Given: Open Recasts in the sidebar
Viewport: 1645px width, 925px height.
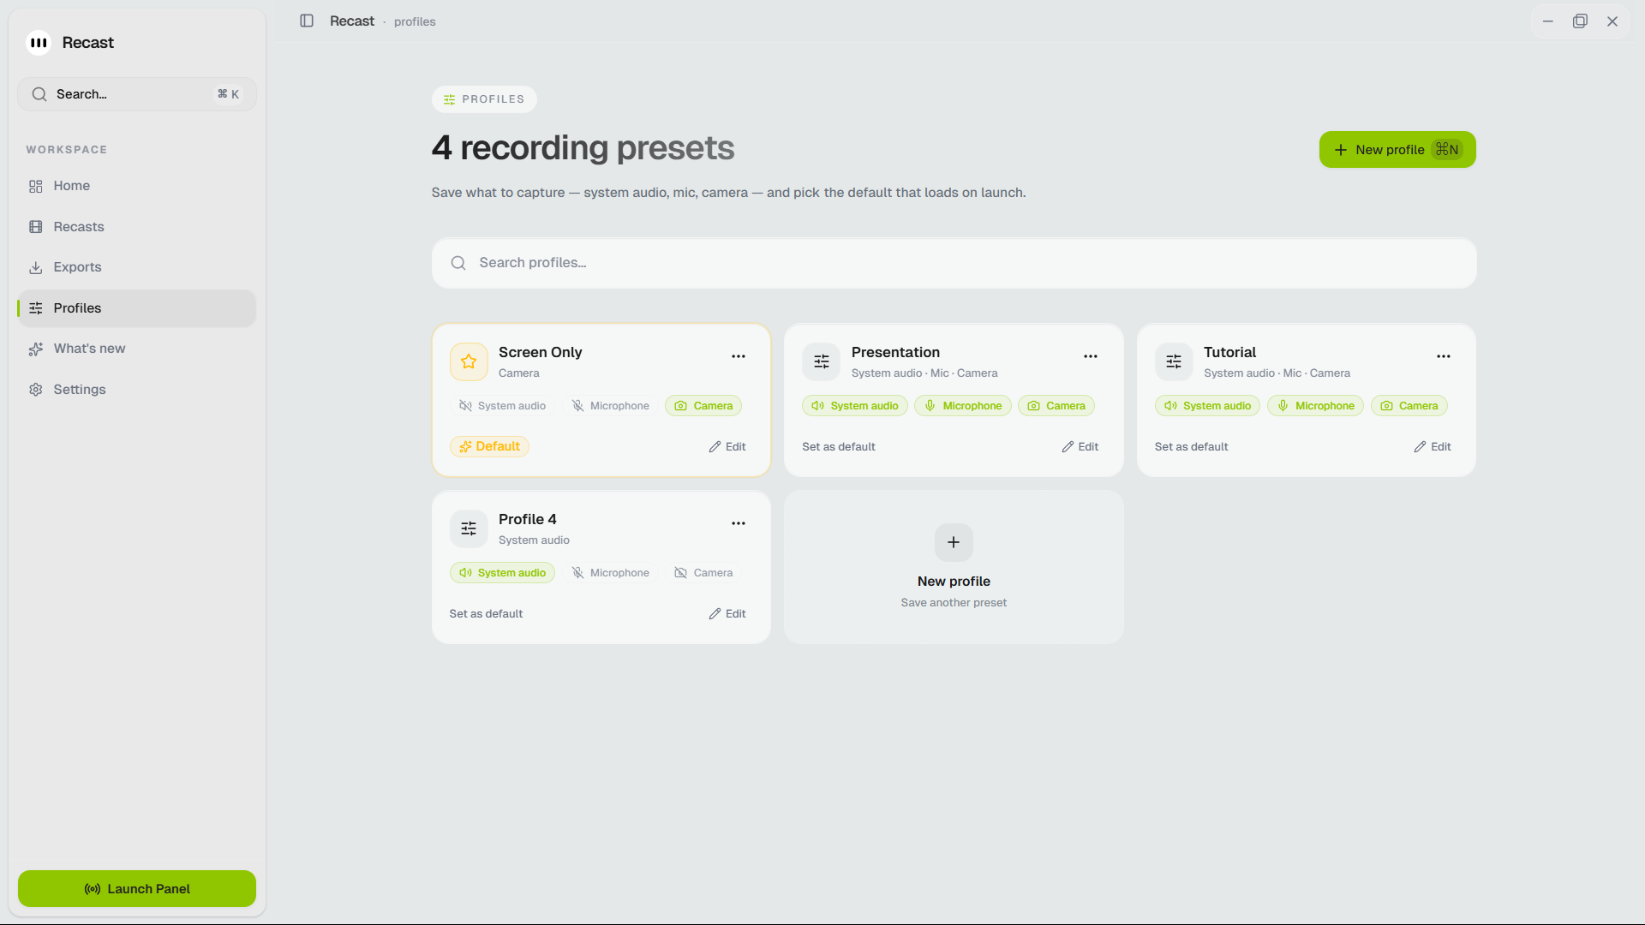Looking at the screenshot, I should (137, 227).
